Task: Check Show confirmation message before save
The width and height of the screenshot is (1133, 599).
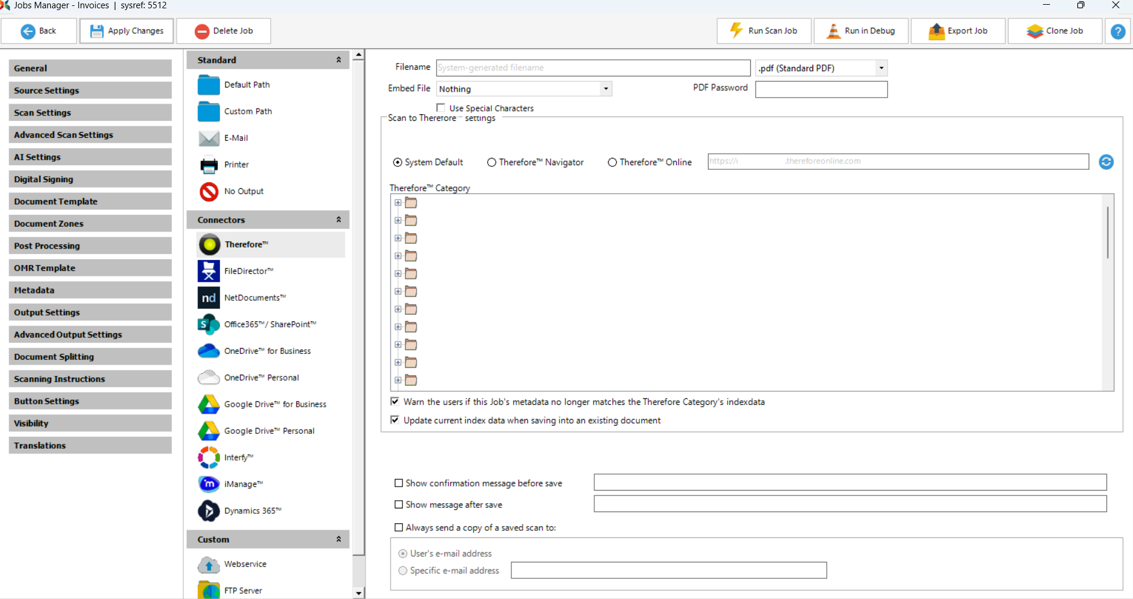Action: pos(399,483)
